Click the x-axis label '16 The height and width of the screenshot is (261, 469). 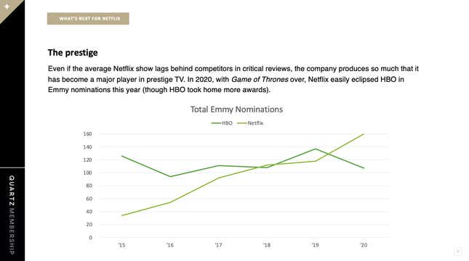(170, 245)
